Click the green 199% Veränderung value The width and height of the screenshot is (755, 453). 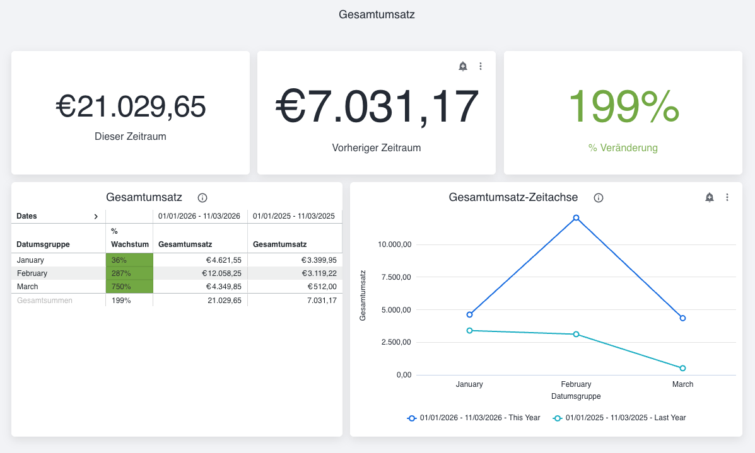623,106
